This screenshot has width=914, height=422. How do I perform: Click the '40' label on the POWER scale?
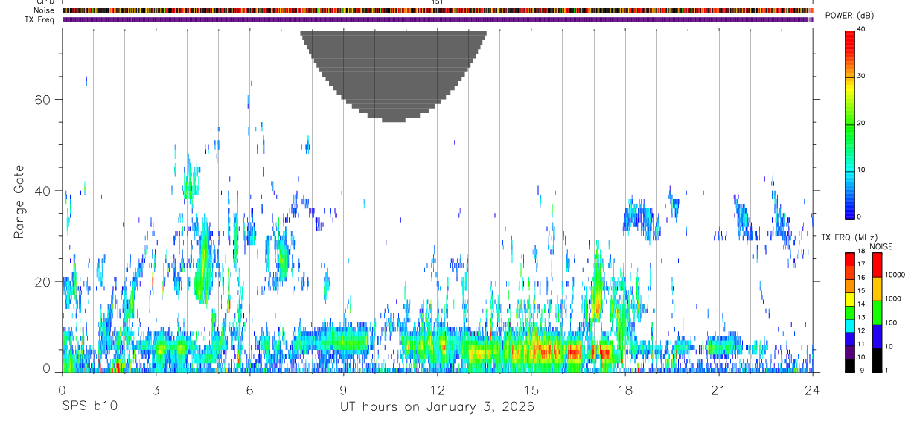(862, 30)
